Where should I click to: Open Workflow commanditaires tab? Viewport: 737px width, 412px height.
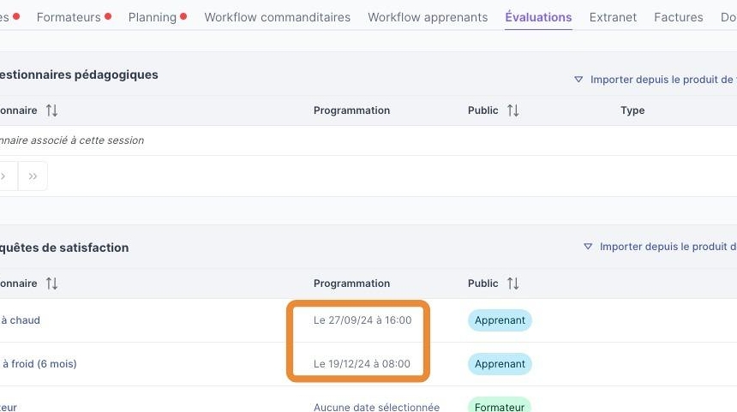277,17
